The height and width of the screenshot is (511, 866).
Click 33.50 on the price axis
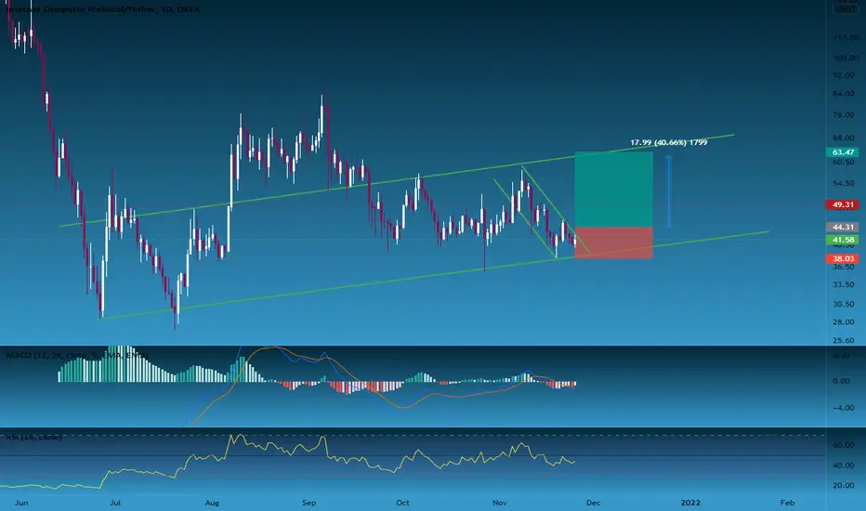pyautogui.click(x=846, y=284)
